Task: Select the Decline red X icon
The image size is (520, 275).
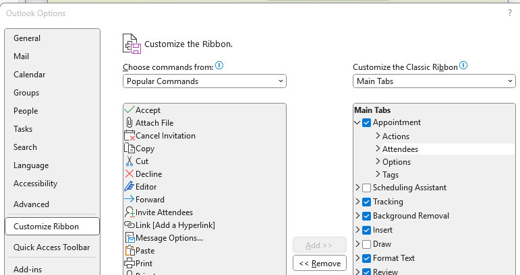Action: coord(129,174)
